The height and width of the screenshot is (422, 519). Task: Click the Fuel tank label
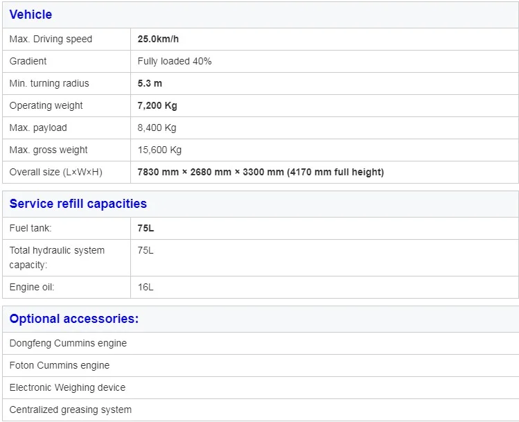coord(30,228)
